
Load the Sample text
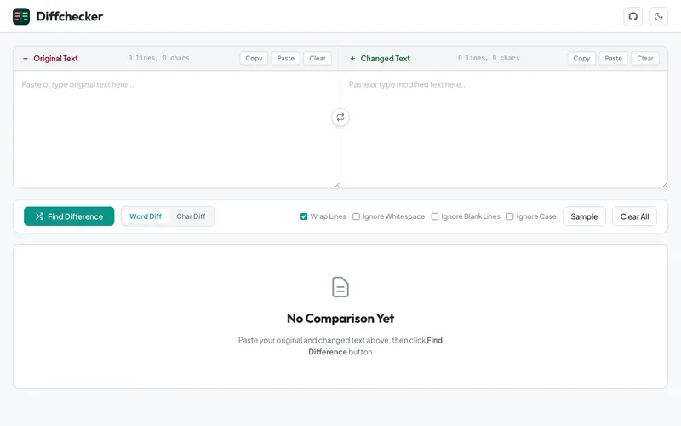(584, 216)
